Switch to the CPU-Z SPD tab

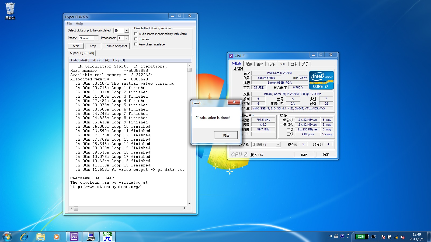point(282,64)
